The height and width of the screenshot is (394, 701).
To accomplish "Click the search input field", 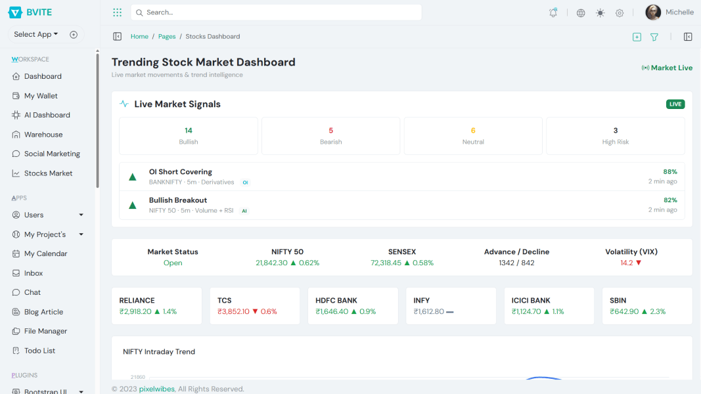I will (276, 12).
